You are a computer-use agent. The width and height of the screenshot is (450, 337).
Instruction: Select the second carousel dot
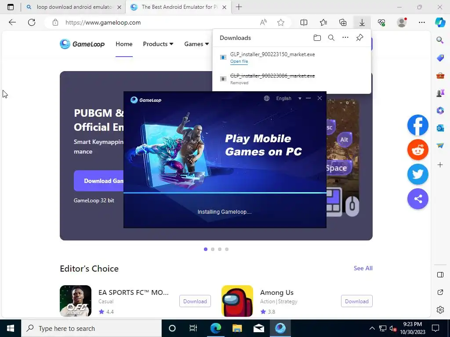213,249
